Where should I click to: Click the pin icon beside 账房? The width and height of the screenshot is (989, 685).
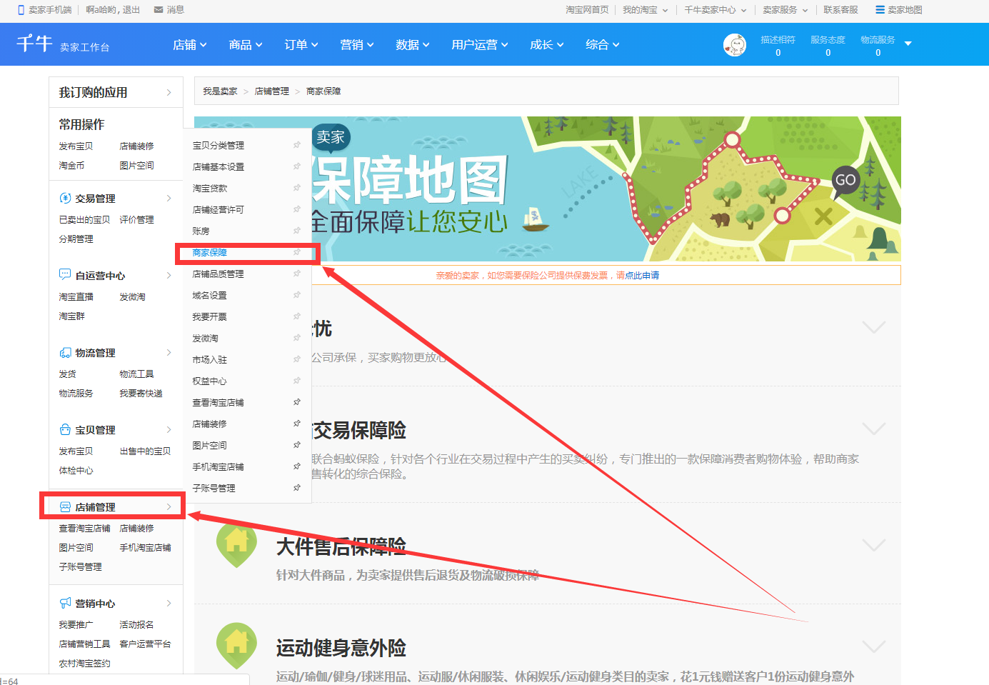click(297, 231)
